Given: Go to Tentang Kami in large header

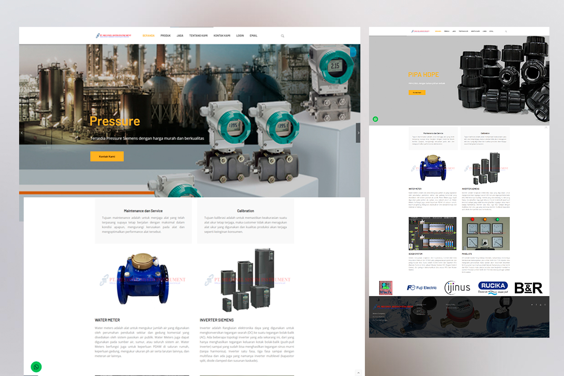Looking at the screenshot, I should pyautogui.click(x=198, y=36).
